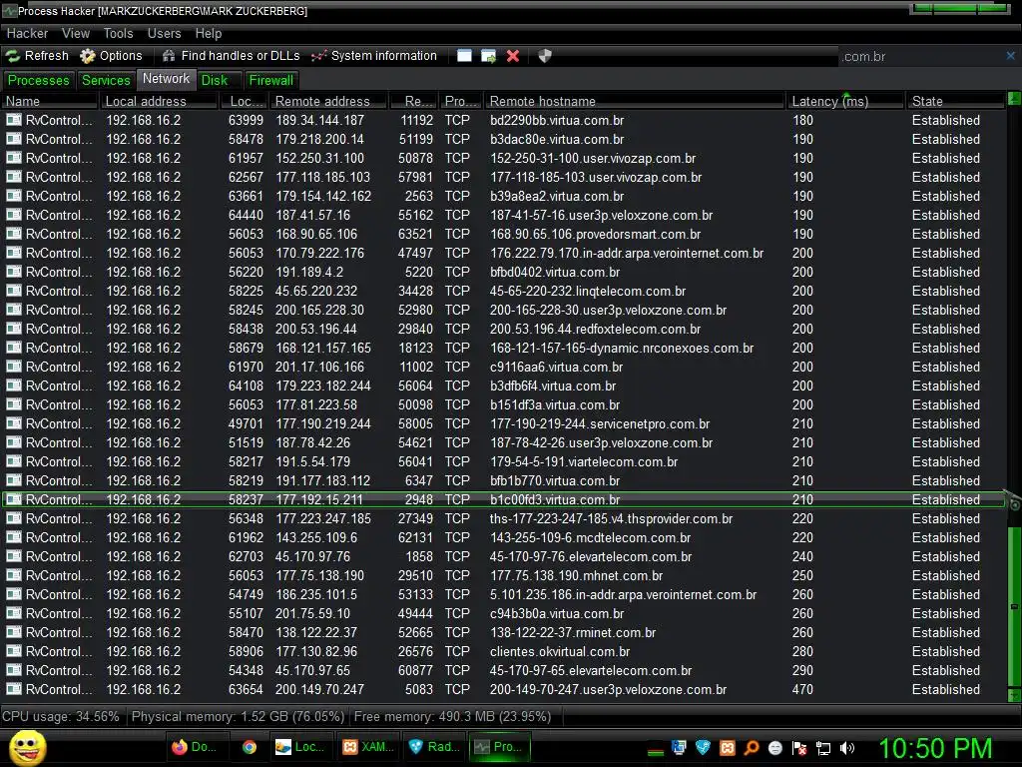The image size is (1022, 767).
Task: Switch to the Firewall tab
Action: [x=271, y=80]
